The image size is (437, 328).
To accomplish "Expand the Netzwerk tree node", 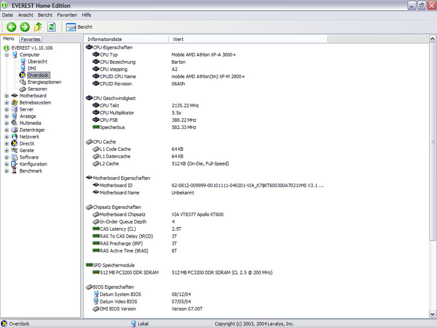I will (7, 137).
